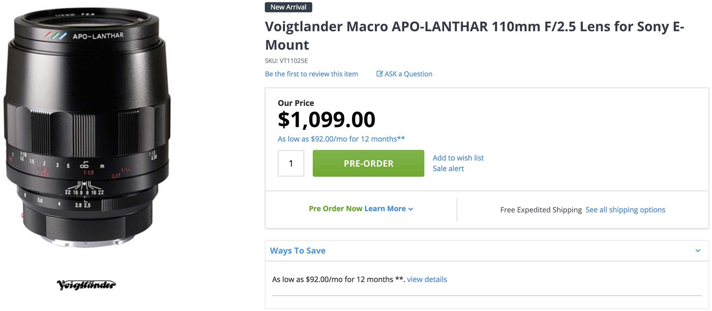Focus the quantity input field
Screen dimensions: 712x311
click(x=291, y=163)
